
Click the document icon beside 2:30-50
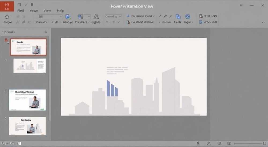coord(201,16)
